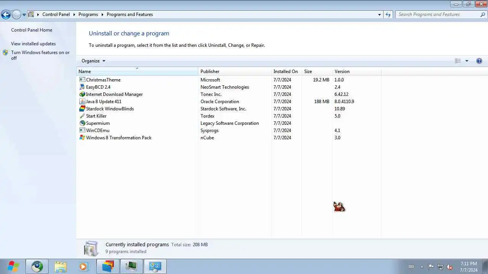Click the search magnifier icon
The image size is (488, 274).
[483, 14]
